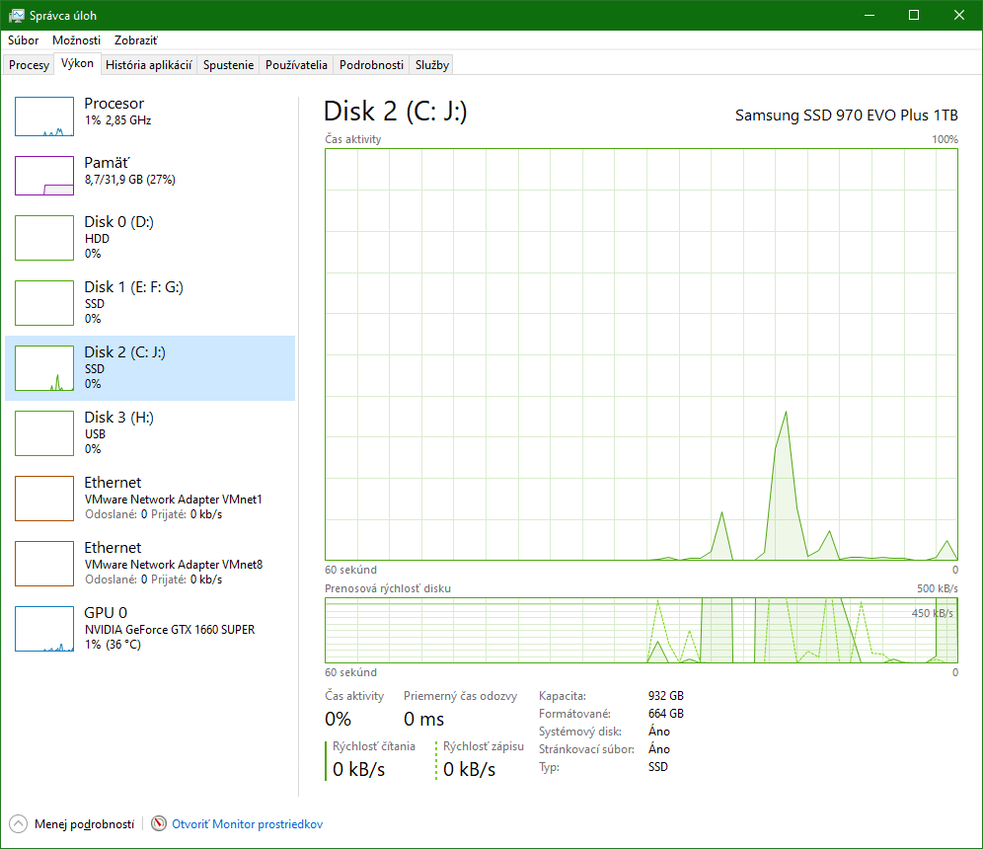Select Disk 2 (C: J:) graph thumbnail
This screenshot has height=849, width=983.
click(x=43, y=368)
